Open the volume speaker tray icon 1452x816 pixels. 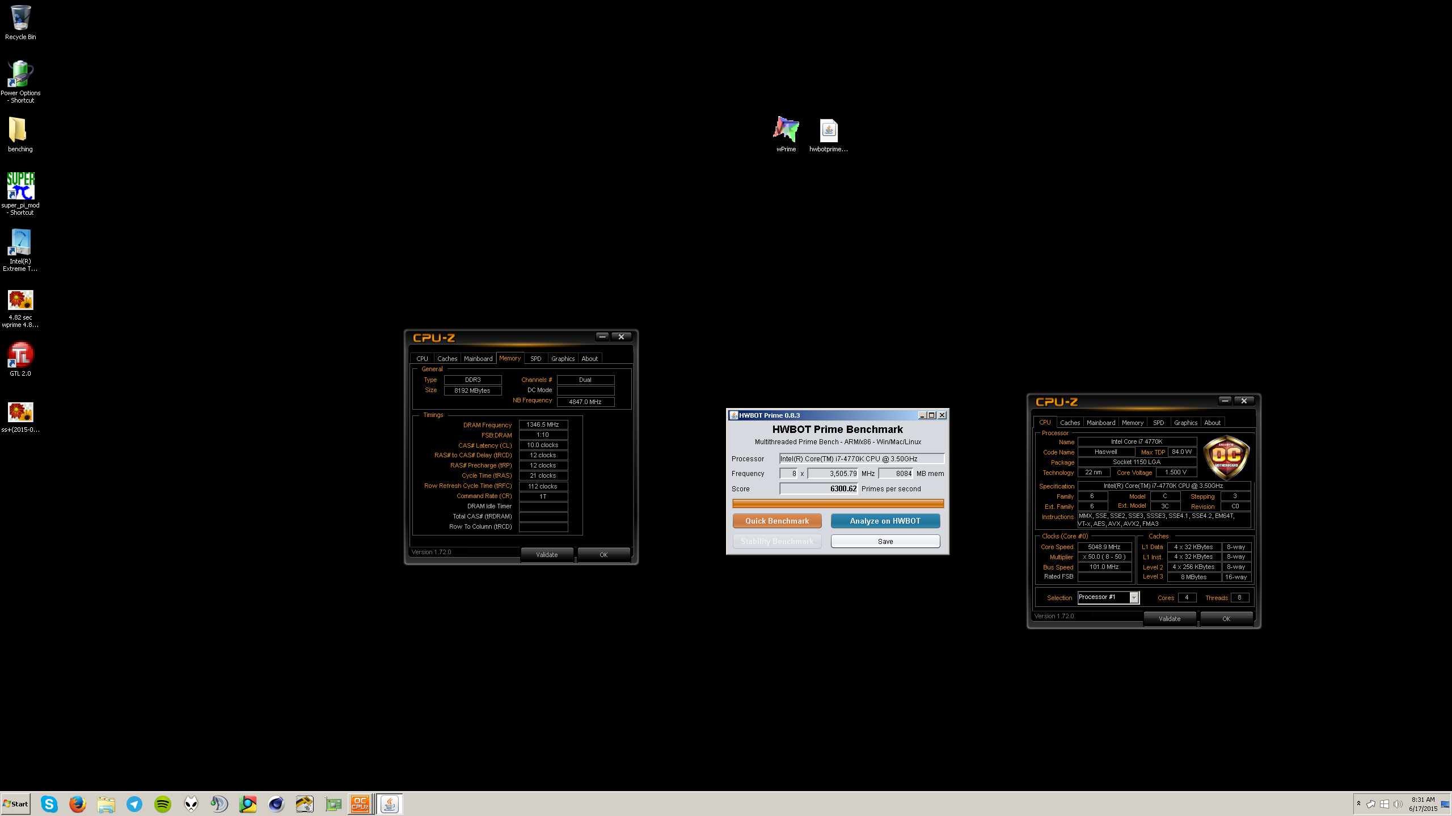coord(1398,804)
